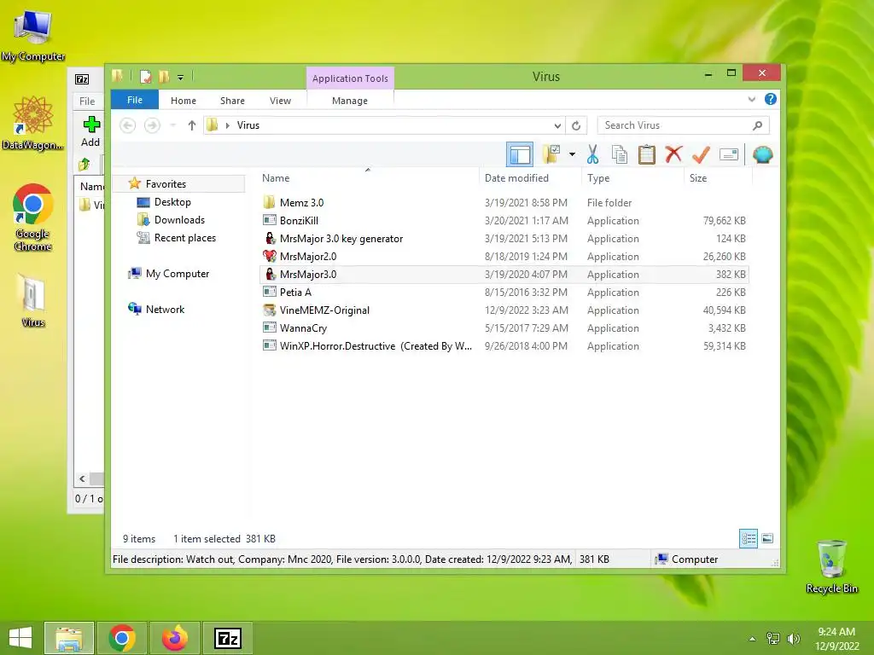Viewport: 874px width, 655px height.
Task: Select My Computer in navigation pane
Action: [x=178, y=274]
